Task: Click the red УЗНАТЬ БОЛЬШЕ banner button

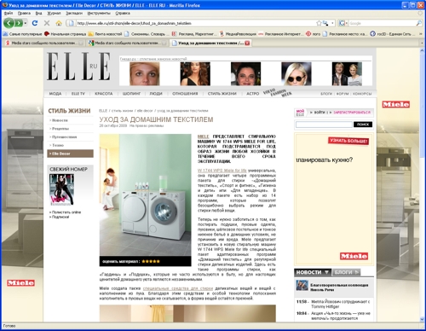Action: (x=348, y=141)
